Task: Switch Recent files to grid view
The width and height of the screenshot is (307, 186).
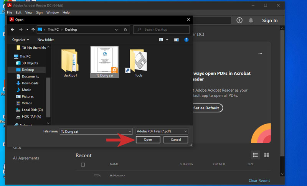Action: tap(267, 155)
